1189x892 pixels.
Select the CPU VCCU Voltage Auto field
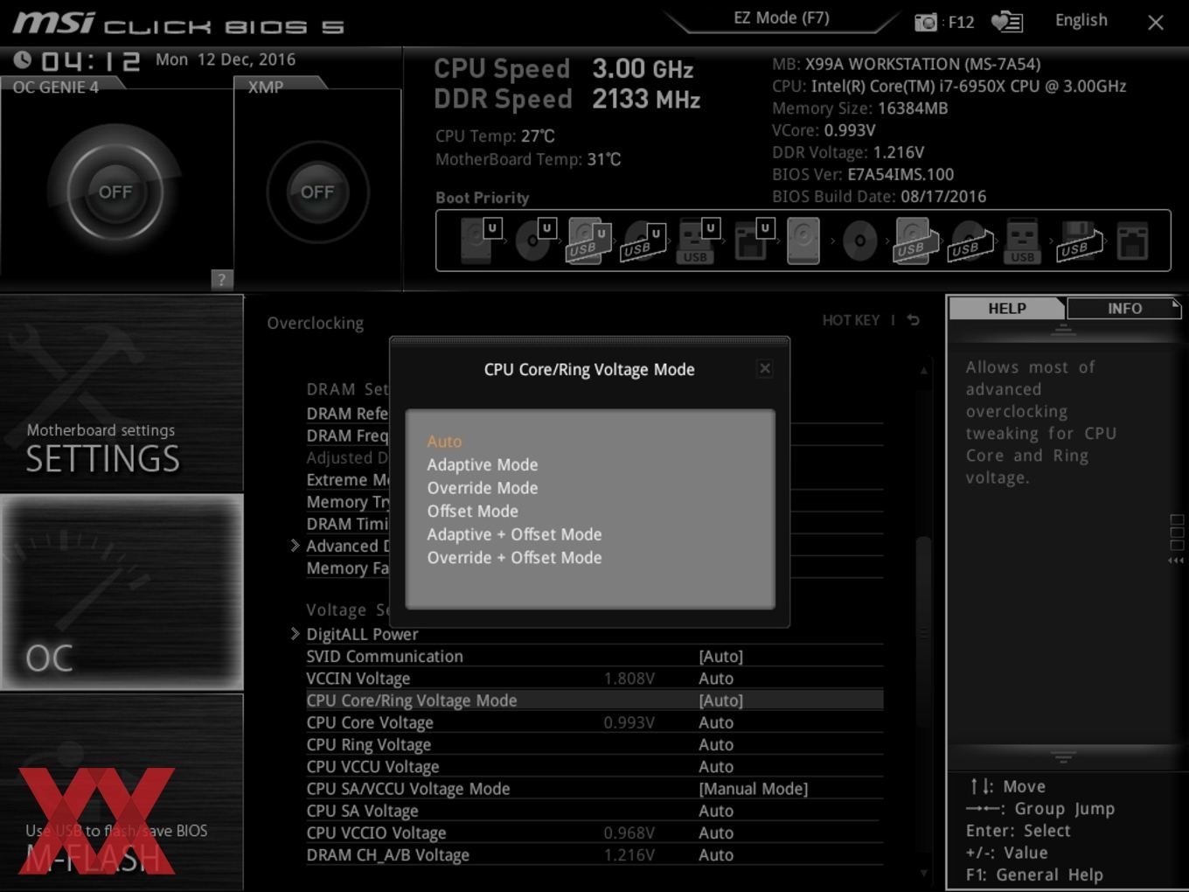point(716,767)
